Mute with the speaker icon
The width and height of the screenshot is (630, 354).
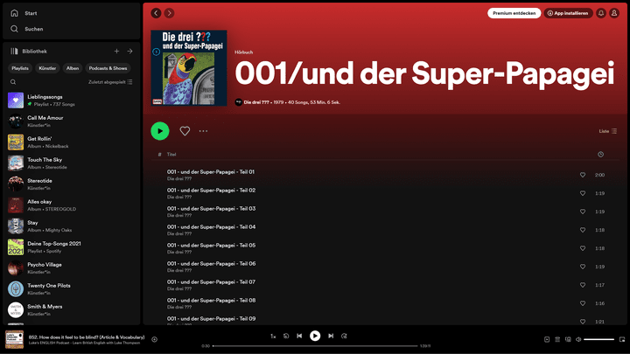(578, 339)
